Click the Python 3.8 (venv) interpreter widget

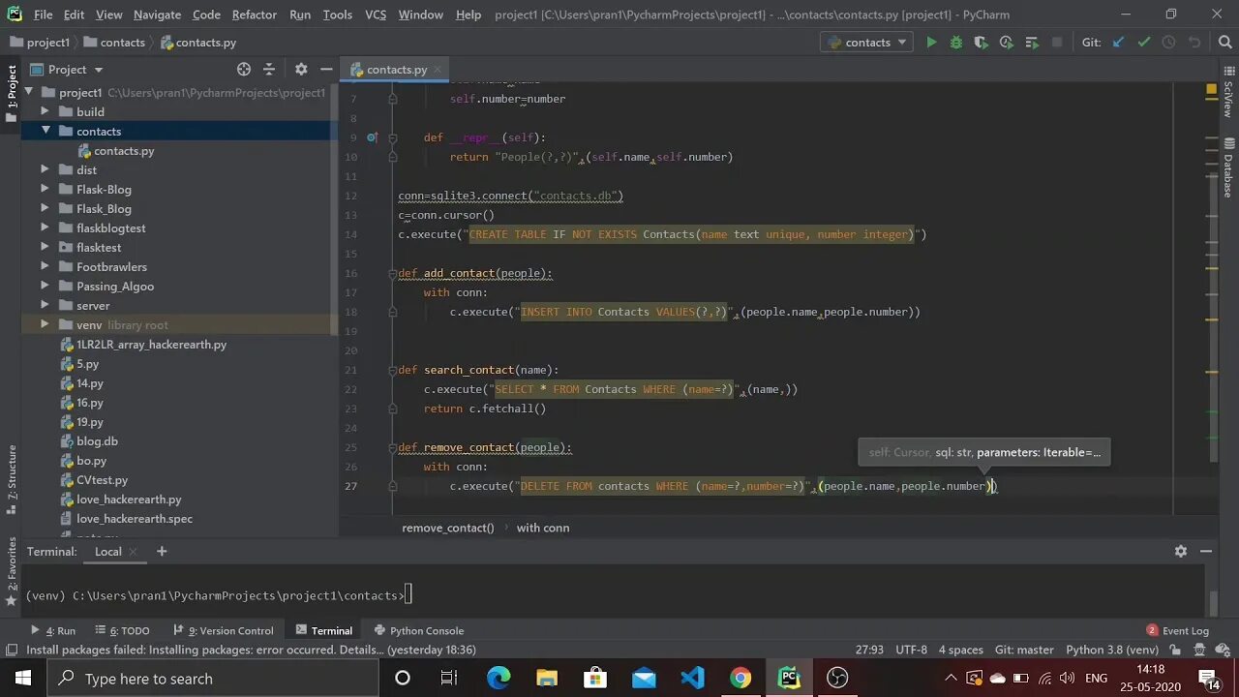1112,650
